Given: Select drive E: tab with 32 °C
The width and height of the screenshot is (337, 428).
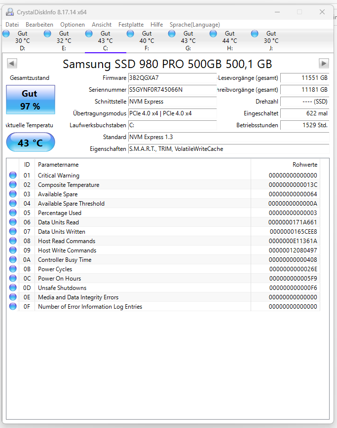Looking at the screenshot, I should click(x=64, y=40).
